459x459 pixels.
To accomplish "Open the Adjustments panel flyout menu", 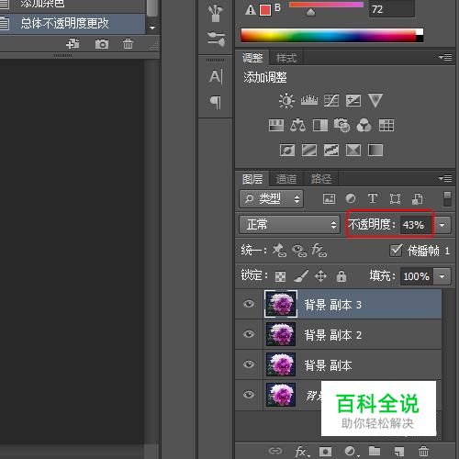I will click(445, 57).
